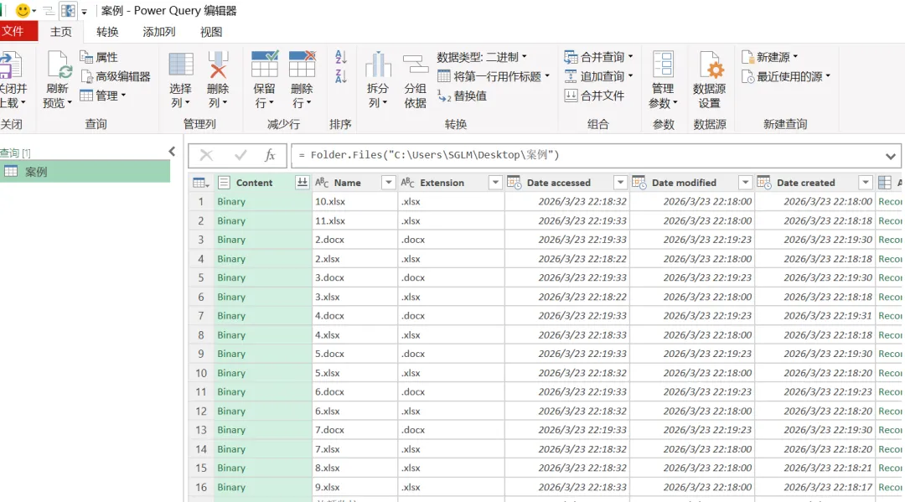The image size is (905, 502).
Task: Click the Group By (分组依据) icon
Action: 415,65
